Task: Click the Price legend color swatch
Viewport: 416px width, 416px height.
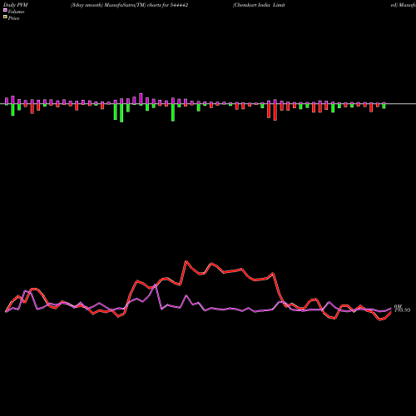Action: pyautogui.click(x=5, y=17)
